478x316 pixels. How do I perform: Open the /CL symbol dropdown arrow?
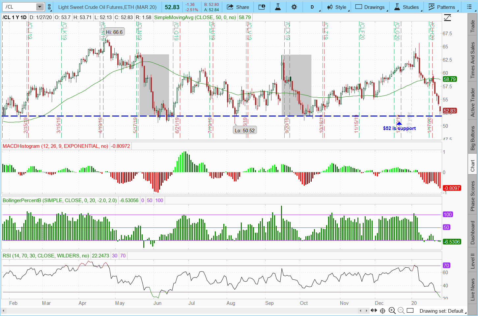tap(40, 7)
